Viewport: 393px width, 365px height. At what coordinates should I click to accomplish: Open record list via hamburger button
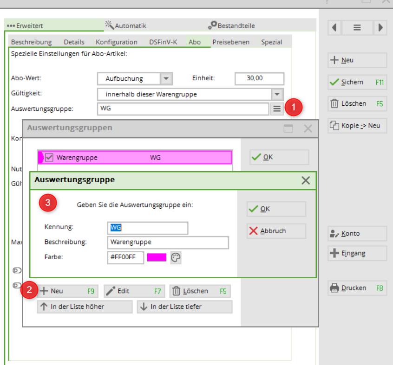(x=357, y=27)
